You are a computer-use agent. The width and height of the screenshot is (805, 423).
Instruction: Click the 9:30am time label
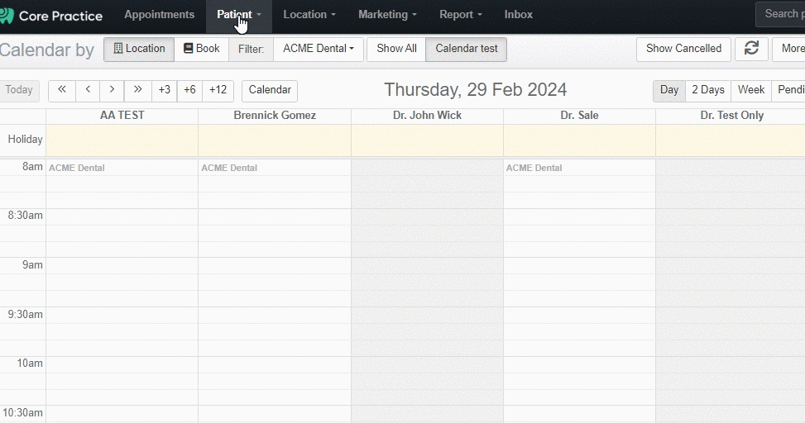[x=25, y=314]
